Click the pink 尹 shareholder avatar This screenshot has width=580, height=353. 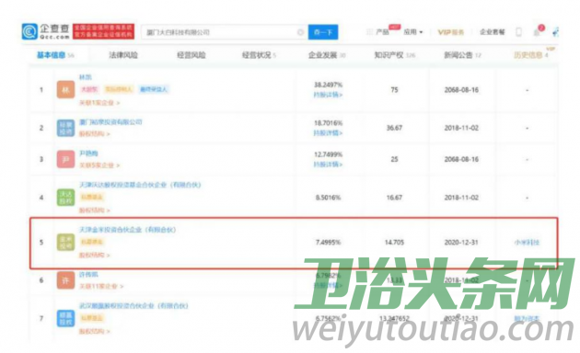65,159
